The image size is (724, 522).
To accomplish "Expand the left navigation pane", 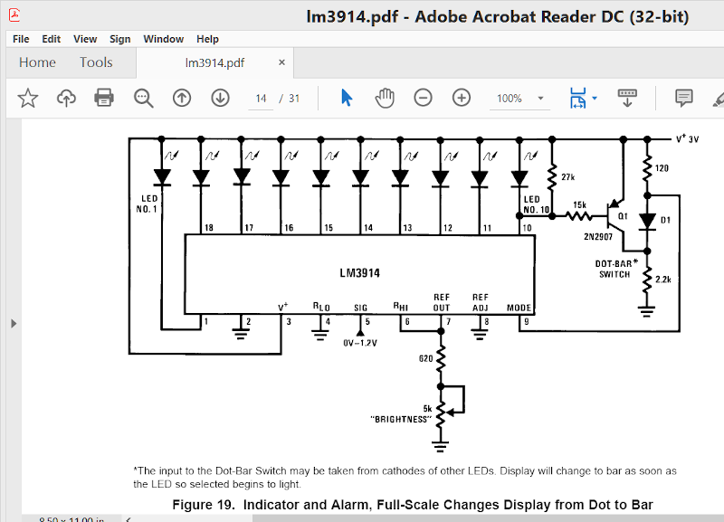I will [x=14, y=324].
